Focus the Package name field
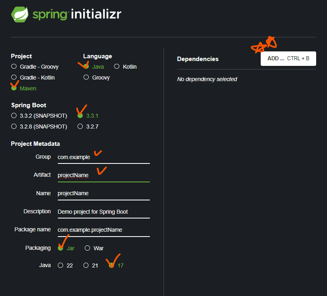Viewport: 327px width, 296px height. [104, 230]
